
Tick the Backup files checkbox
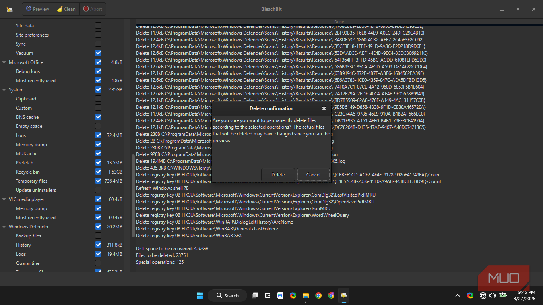[x=98, y=236]
